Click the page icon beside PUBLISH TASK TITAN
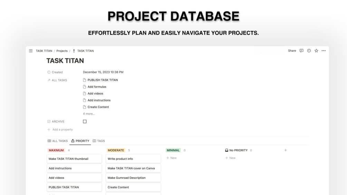Image resolution: width=347 pixels, height=195 pixels. [x=85, y=80]
